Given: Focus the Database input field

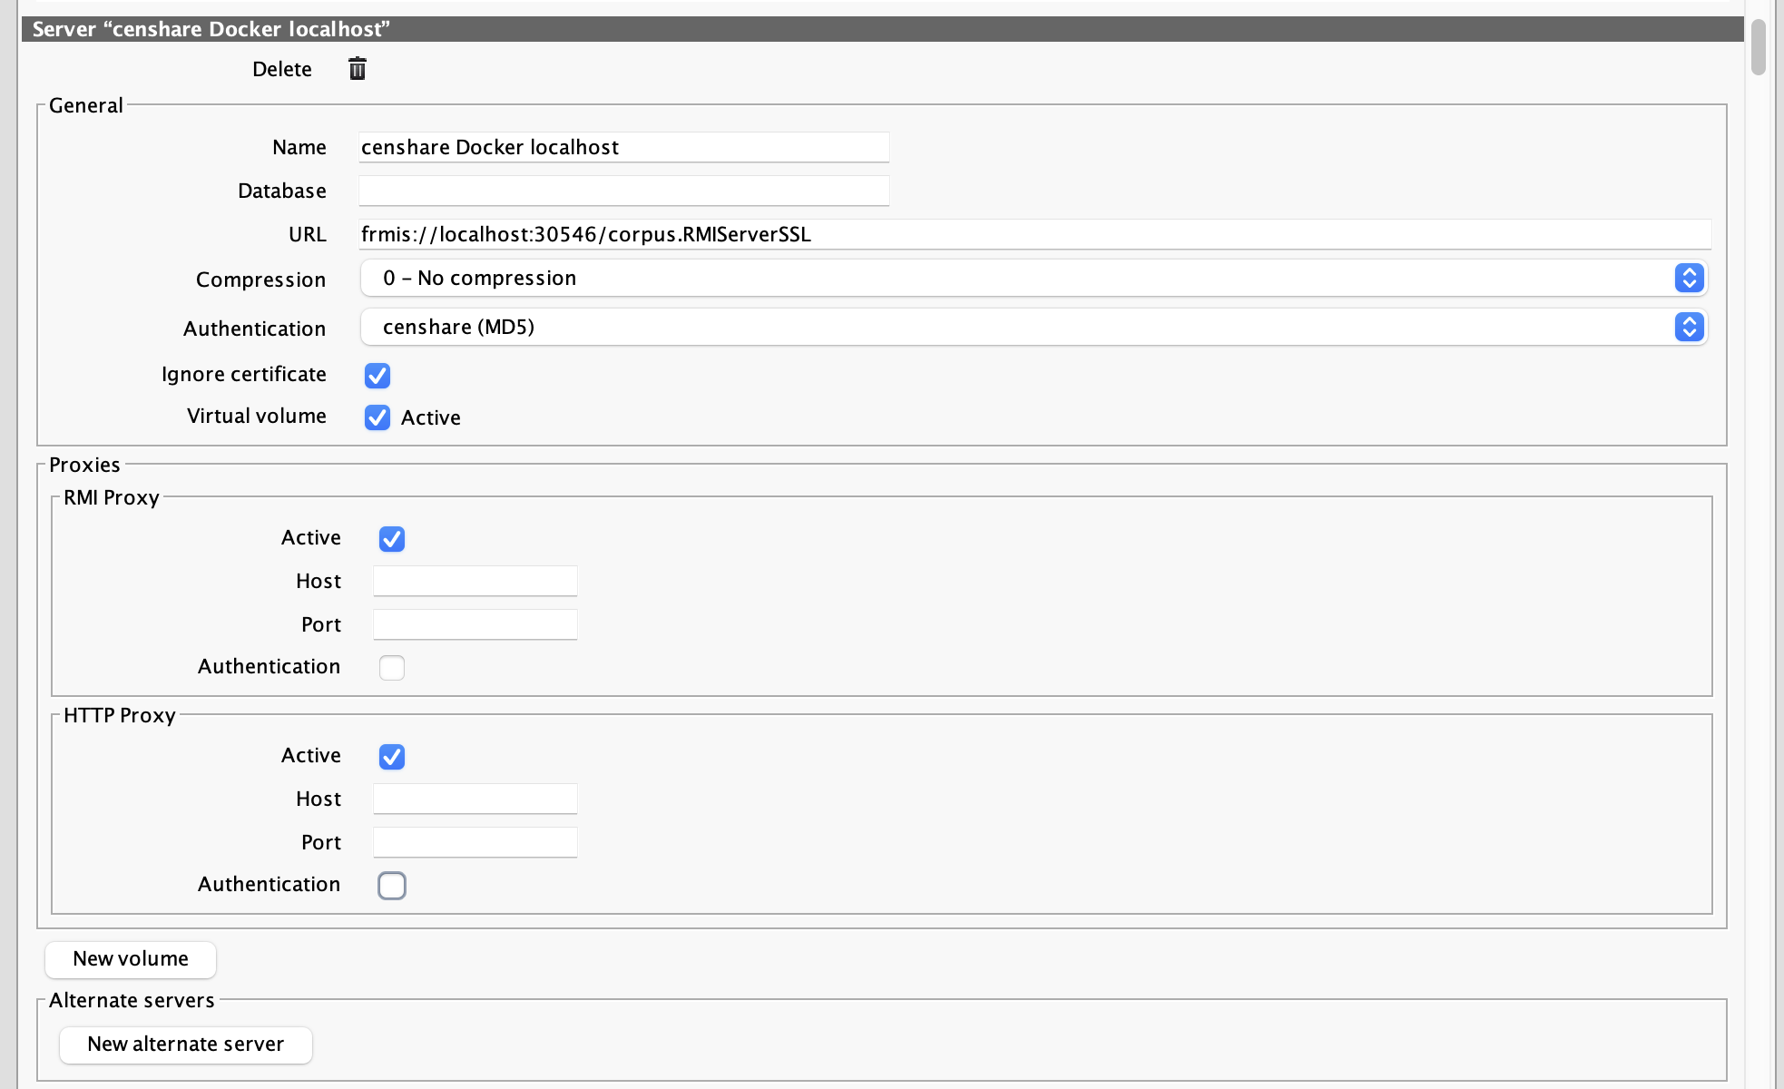Looking at the screenshot, I should [623, 191].
